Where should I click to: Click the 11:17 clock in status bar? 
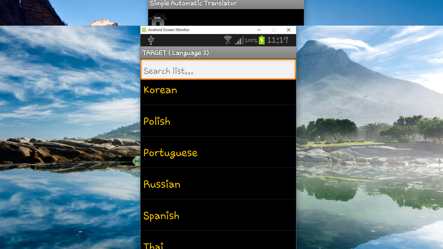pos(278,40)
